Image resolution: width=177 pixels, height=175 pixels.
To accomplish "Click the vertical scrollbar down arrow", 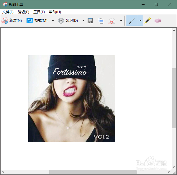I will click(174, 167).
